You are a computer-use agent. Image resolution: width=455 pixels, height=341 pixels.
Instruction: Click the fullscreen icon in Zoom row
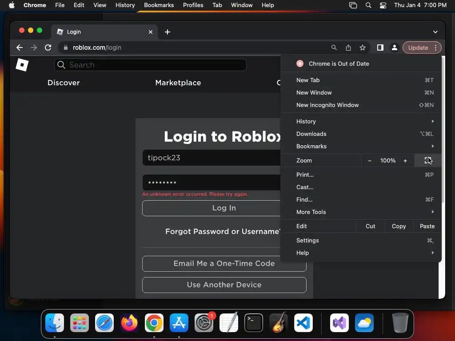[x=428, y=160]
